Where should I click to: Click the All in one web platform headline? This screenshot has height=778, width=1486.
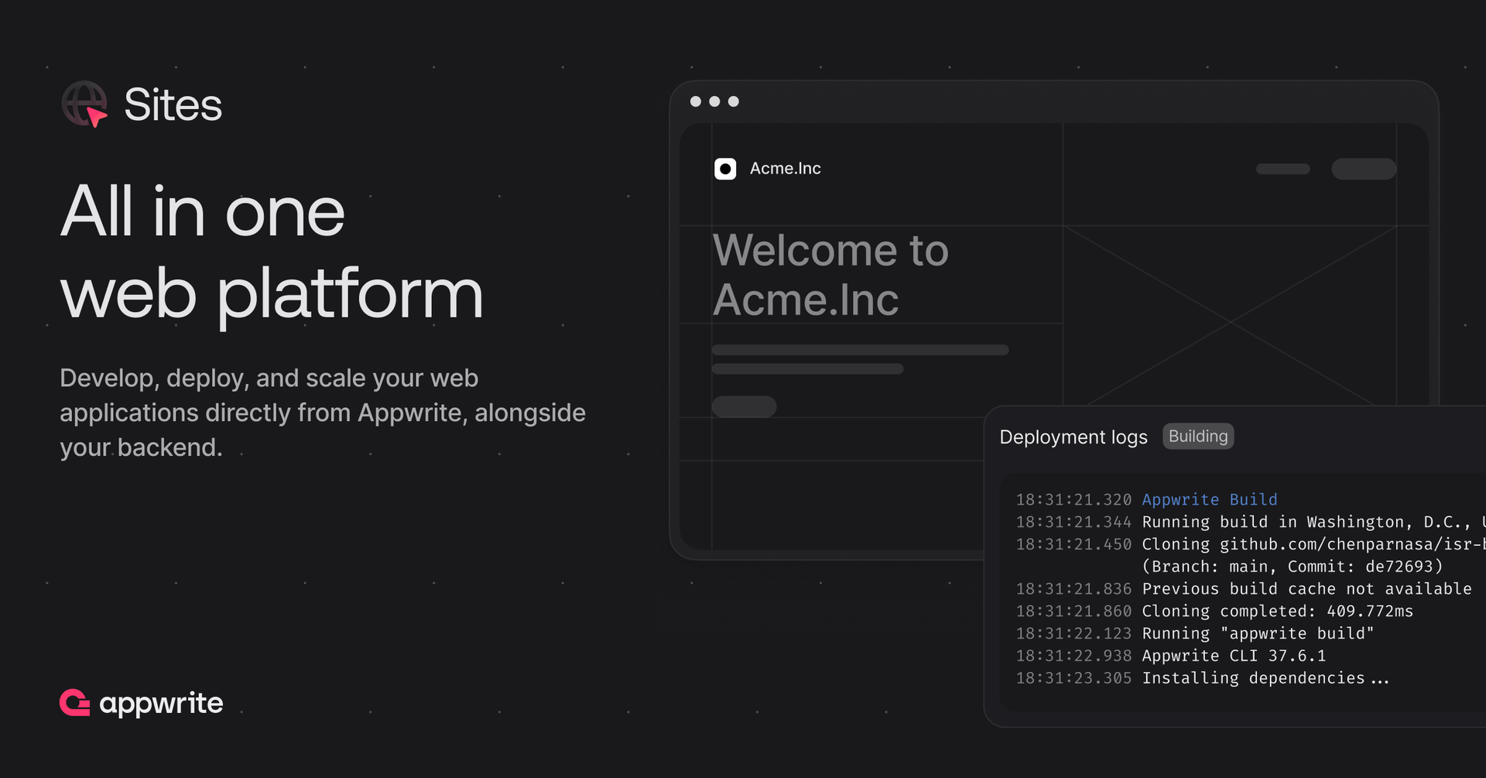coord(271,252)
